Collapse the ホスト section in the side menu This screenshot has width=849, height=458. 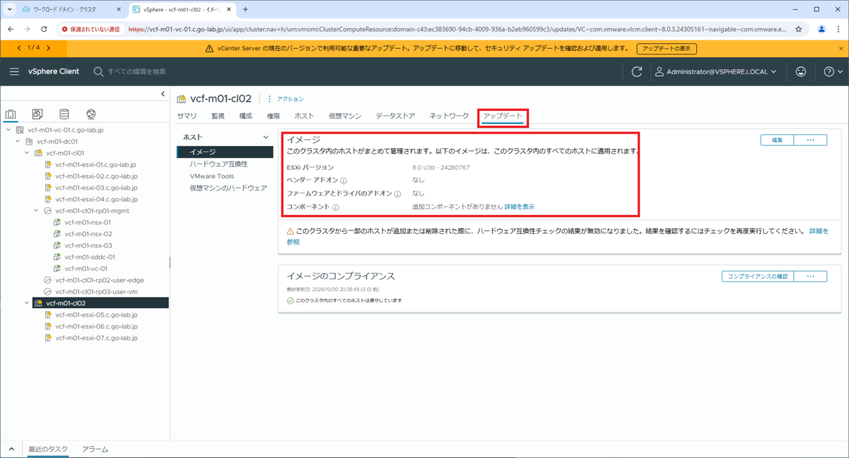click(266, 137)
